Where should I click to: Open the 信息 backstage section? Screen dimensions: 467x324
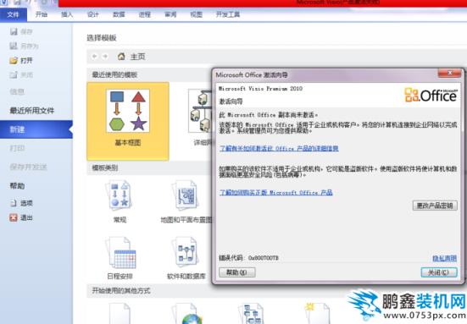(x=17, y=91)
